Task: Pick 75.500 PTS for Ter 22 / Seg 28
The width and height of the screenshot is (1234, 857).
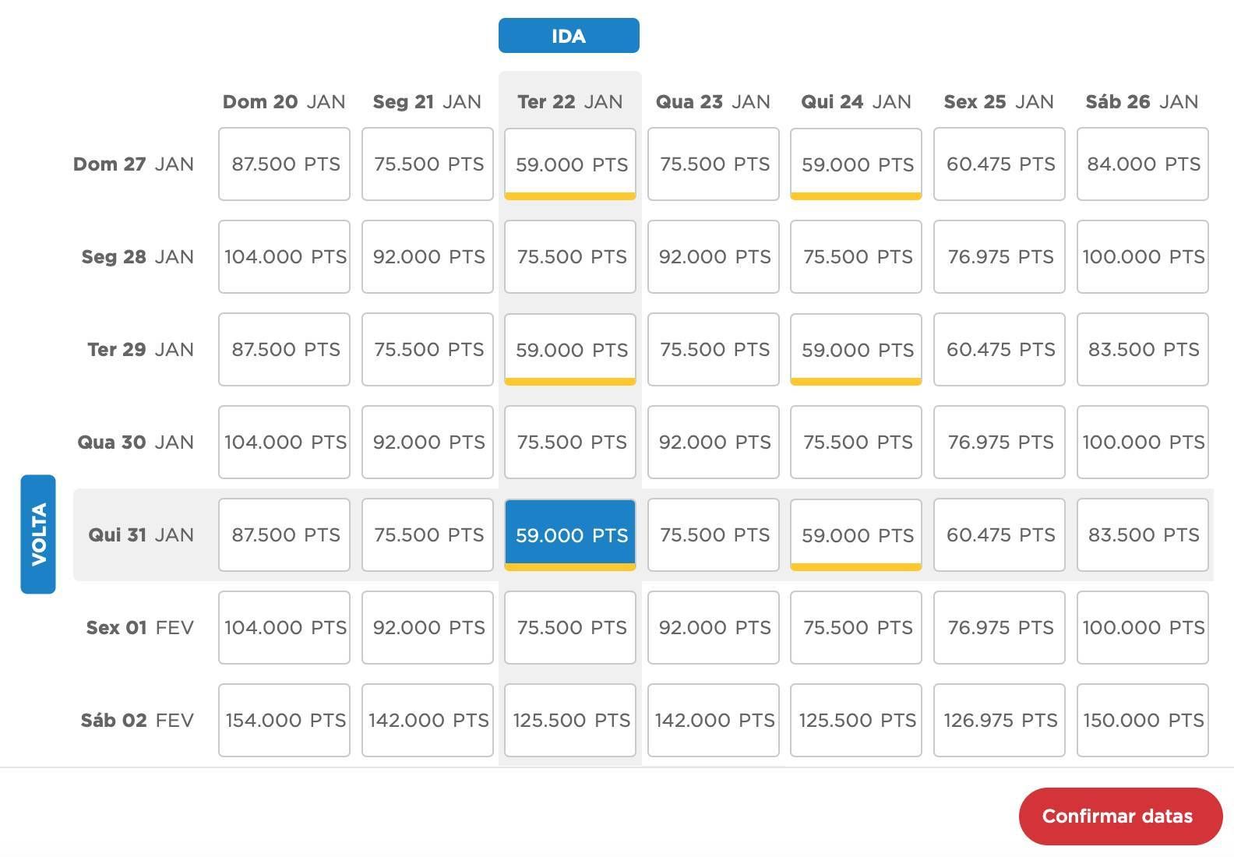Action: (x=570, y=257)
